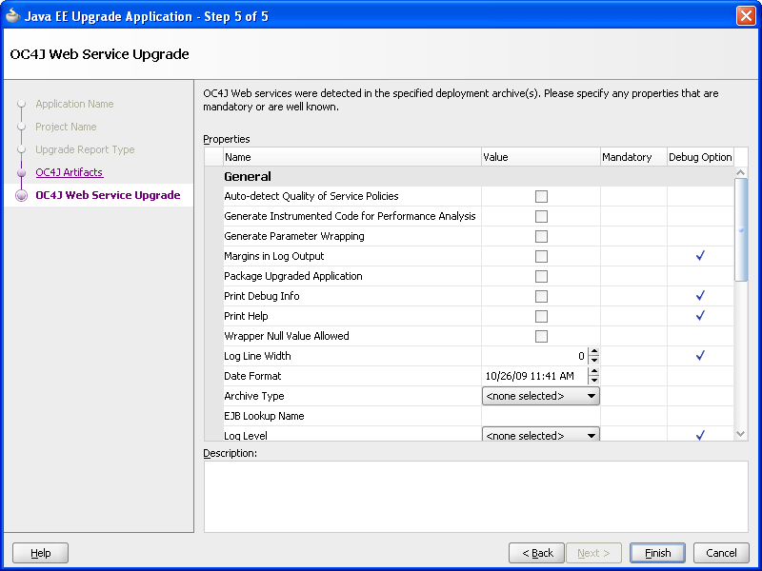
Task: Click the properties table scroll up arrow
Action: click(741, 172)
